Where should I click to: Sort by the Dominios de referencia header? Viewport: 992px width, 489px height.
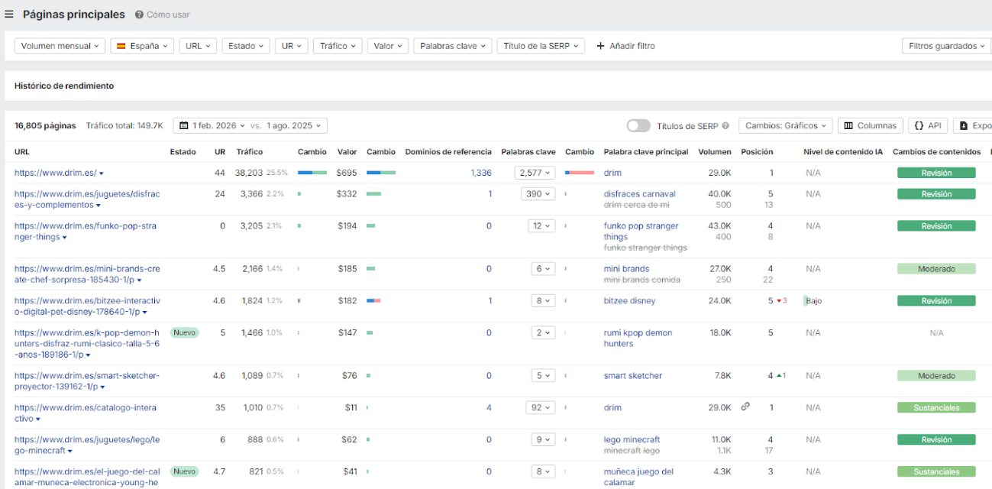coord(448,152)
